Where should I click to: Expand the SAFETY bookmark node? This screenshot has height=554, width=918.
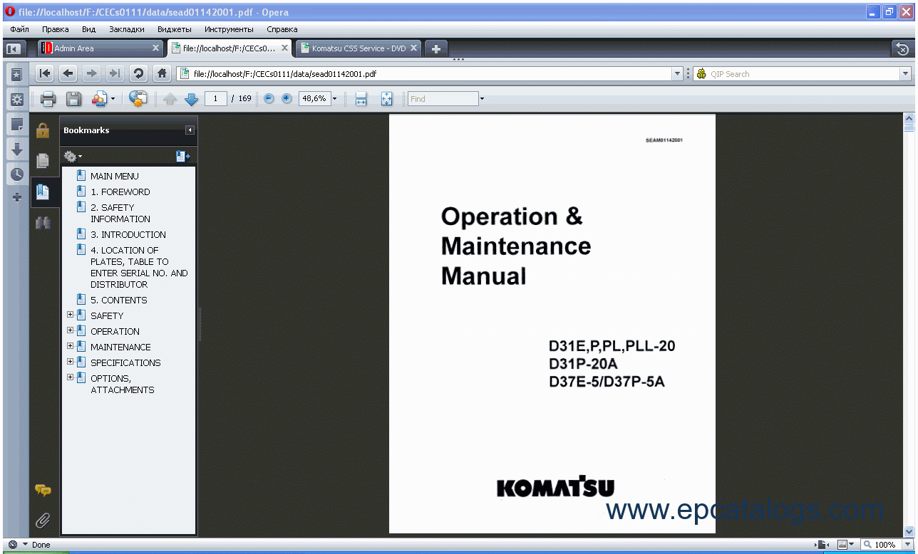point(70,315)
